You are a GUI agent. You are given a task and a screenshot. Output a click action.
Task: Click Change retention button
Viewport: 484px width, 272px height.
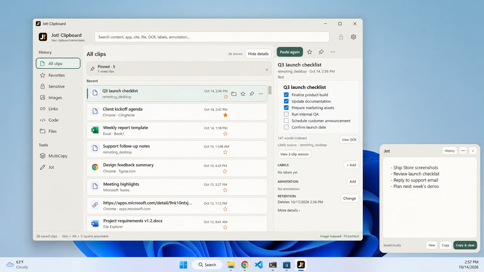pyautogui.click(x=349, y=198)
